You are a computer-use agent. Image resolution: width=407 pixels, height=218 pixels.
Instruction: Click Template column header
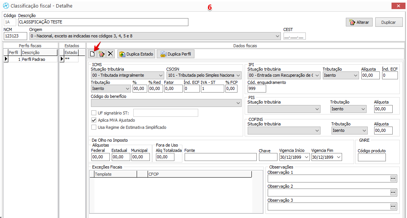point(116,174)
